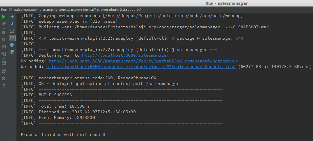
Task: Toggle Use Soft Wraps in the console
Action: [12, 31]
